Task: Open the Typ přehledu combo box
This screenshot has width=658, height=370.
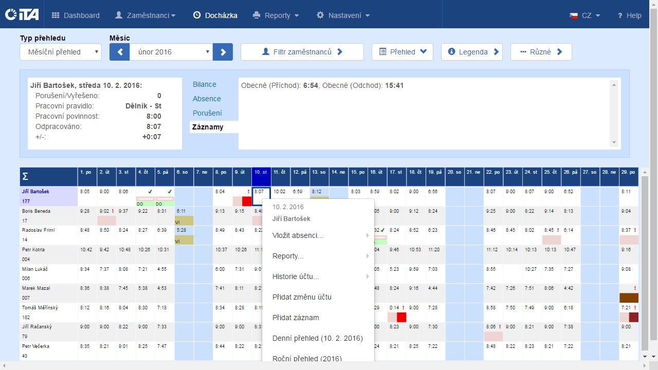Action: [61, 52]
